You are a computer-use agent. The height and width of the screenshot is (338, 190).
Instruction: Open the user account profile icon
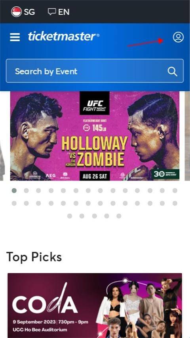(x=178, y=37)
